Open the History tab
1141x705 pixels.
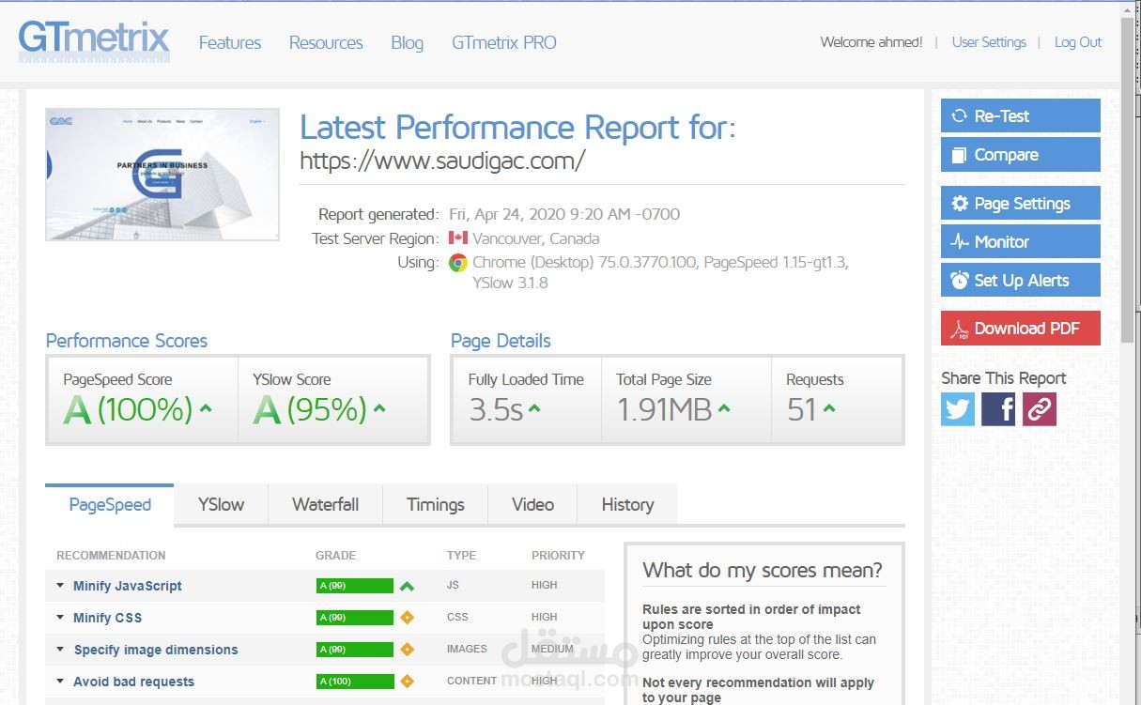click(x=627, y=505)
